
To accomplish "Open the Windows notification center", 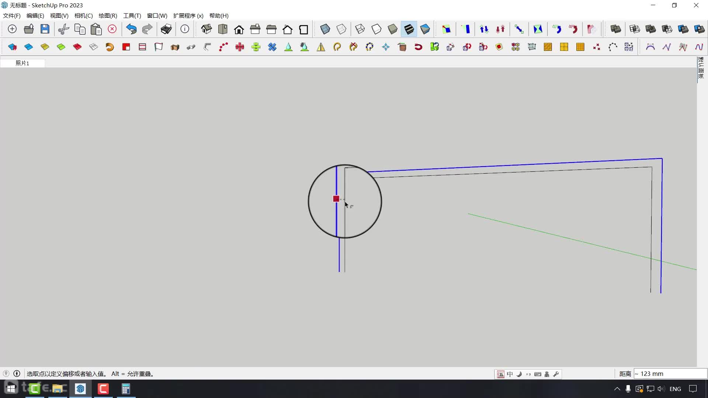I will 693,389.
